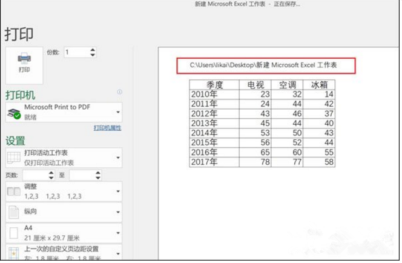This screenshot has width=402, height=263.
Task: Click the ending page number field after 至
Action: (x=82, y=175)
